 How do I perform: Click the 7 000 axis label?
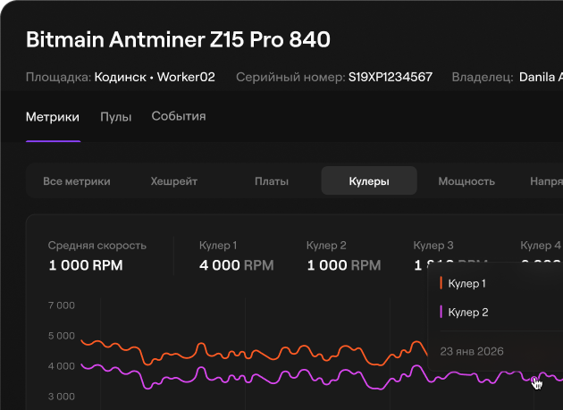tap(62, 305)
